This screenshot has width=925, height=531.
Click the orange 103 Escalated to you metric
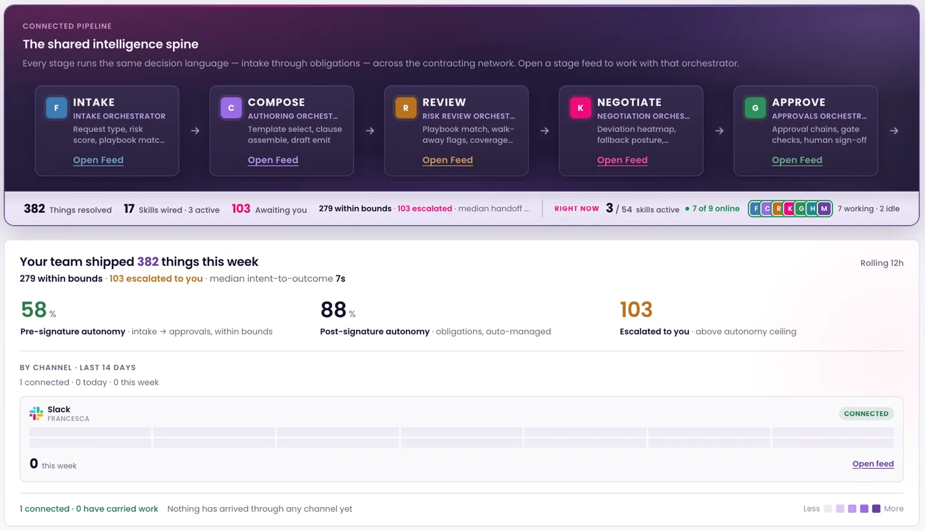click(708, 318)
